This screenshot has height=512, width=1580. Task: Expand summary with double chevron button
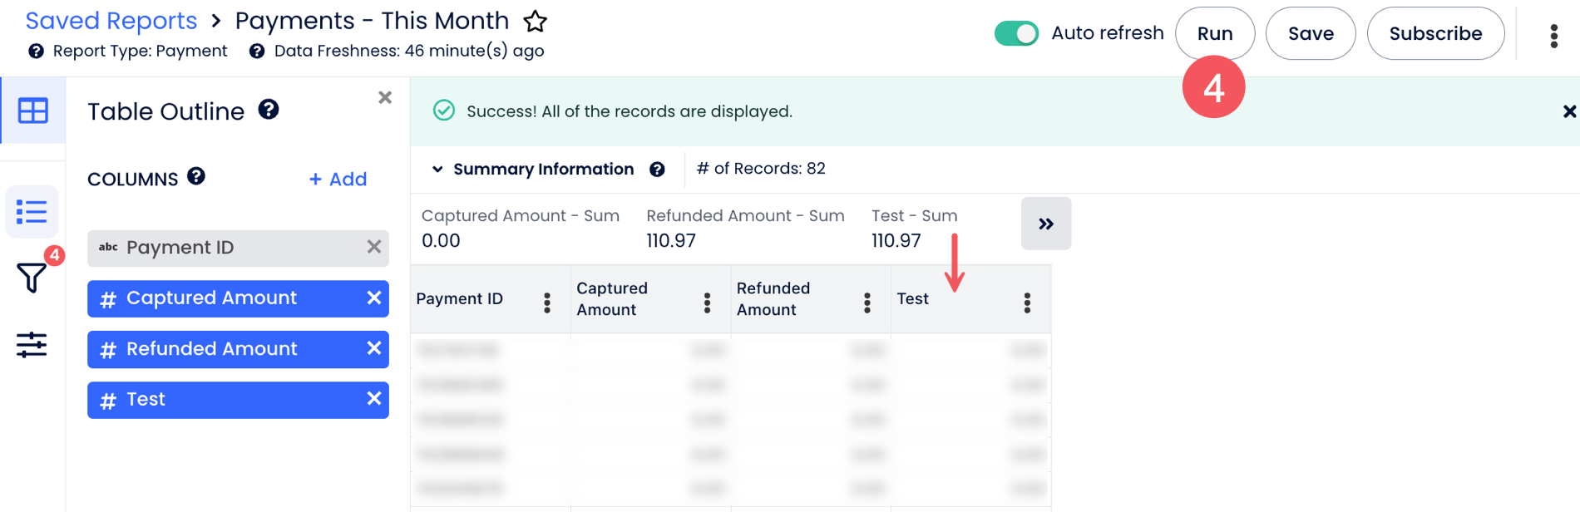(x=1045, y=224)
